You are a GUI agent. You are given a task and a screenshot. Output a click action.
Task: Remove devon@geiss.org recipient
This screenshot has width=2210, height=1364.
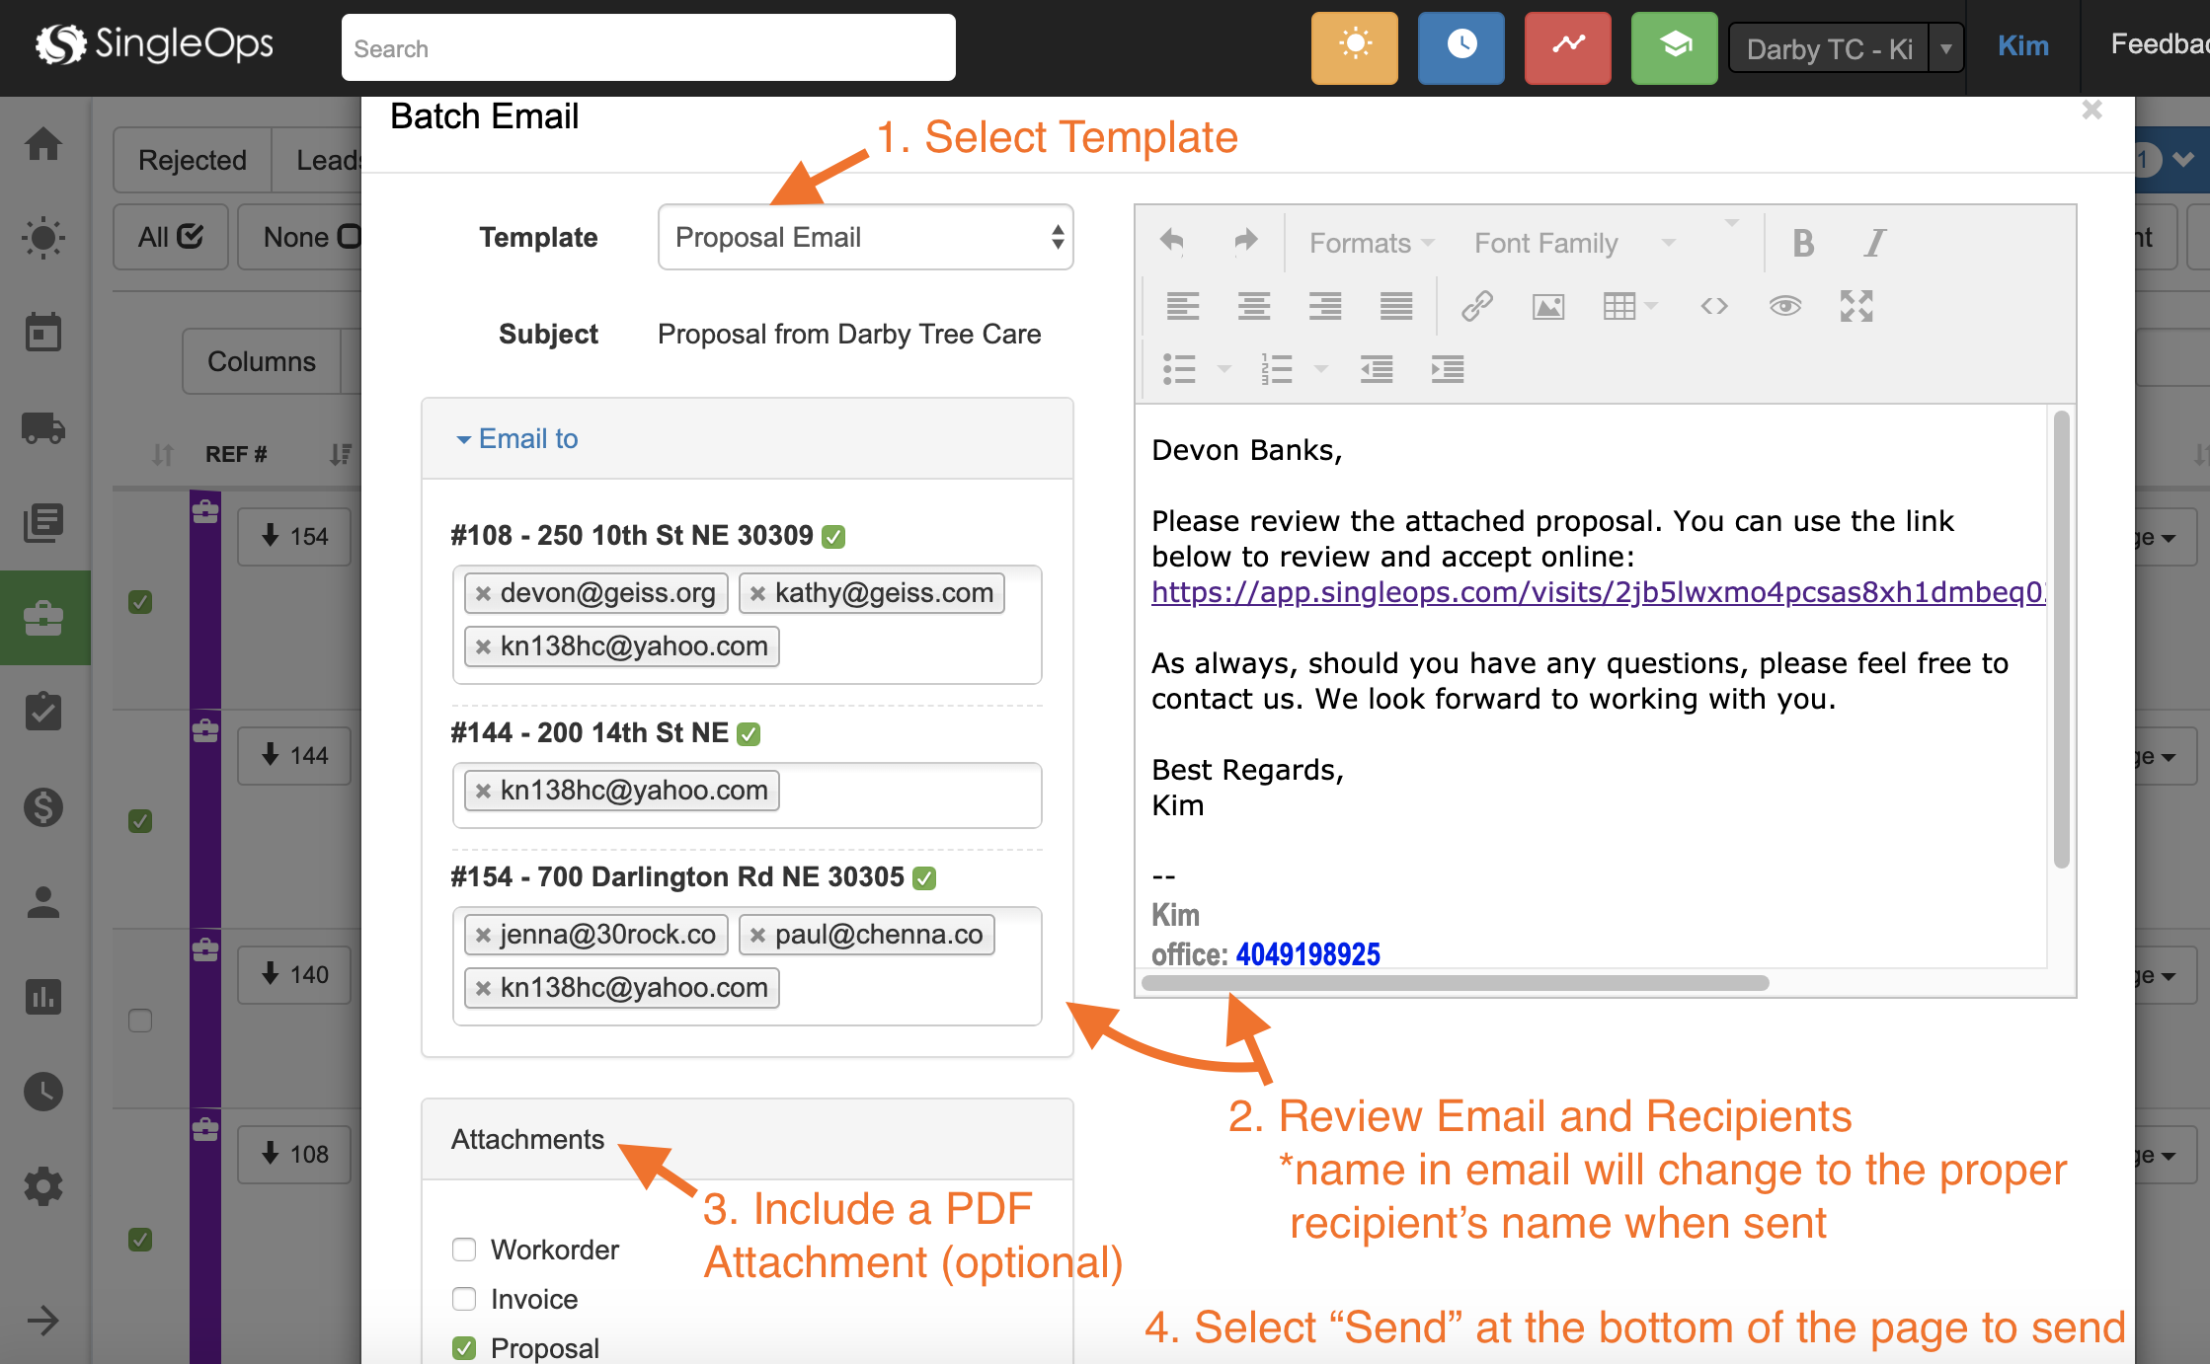coord(483,593)
